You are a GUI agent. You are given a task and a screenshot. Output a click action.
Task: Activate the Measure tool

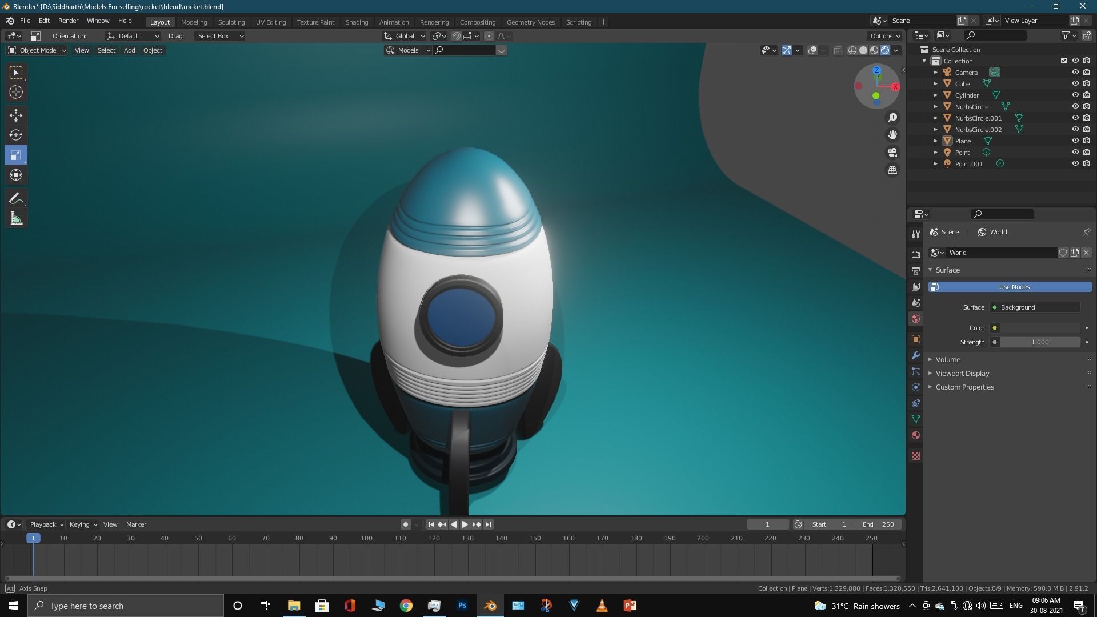pyautogui.click(x=16, y=219)
